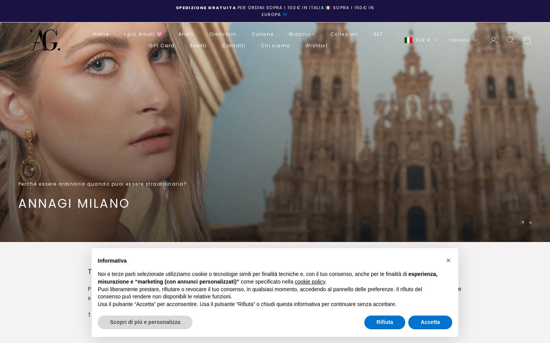The height and width of the screenshot is (343, 550).
Task: Open the Eventi page
Action: coord(198,46)
